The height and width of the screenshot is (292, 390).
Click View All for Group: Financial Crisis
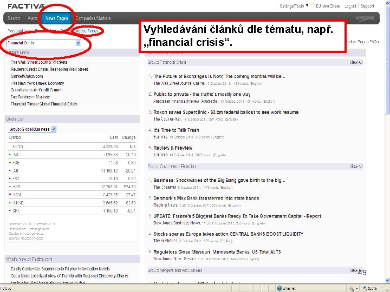pyautogui.click(x=356, y=62)
